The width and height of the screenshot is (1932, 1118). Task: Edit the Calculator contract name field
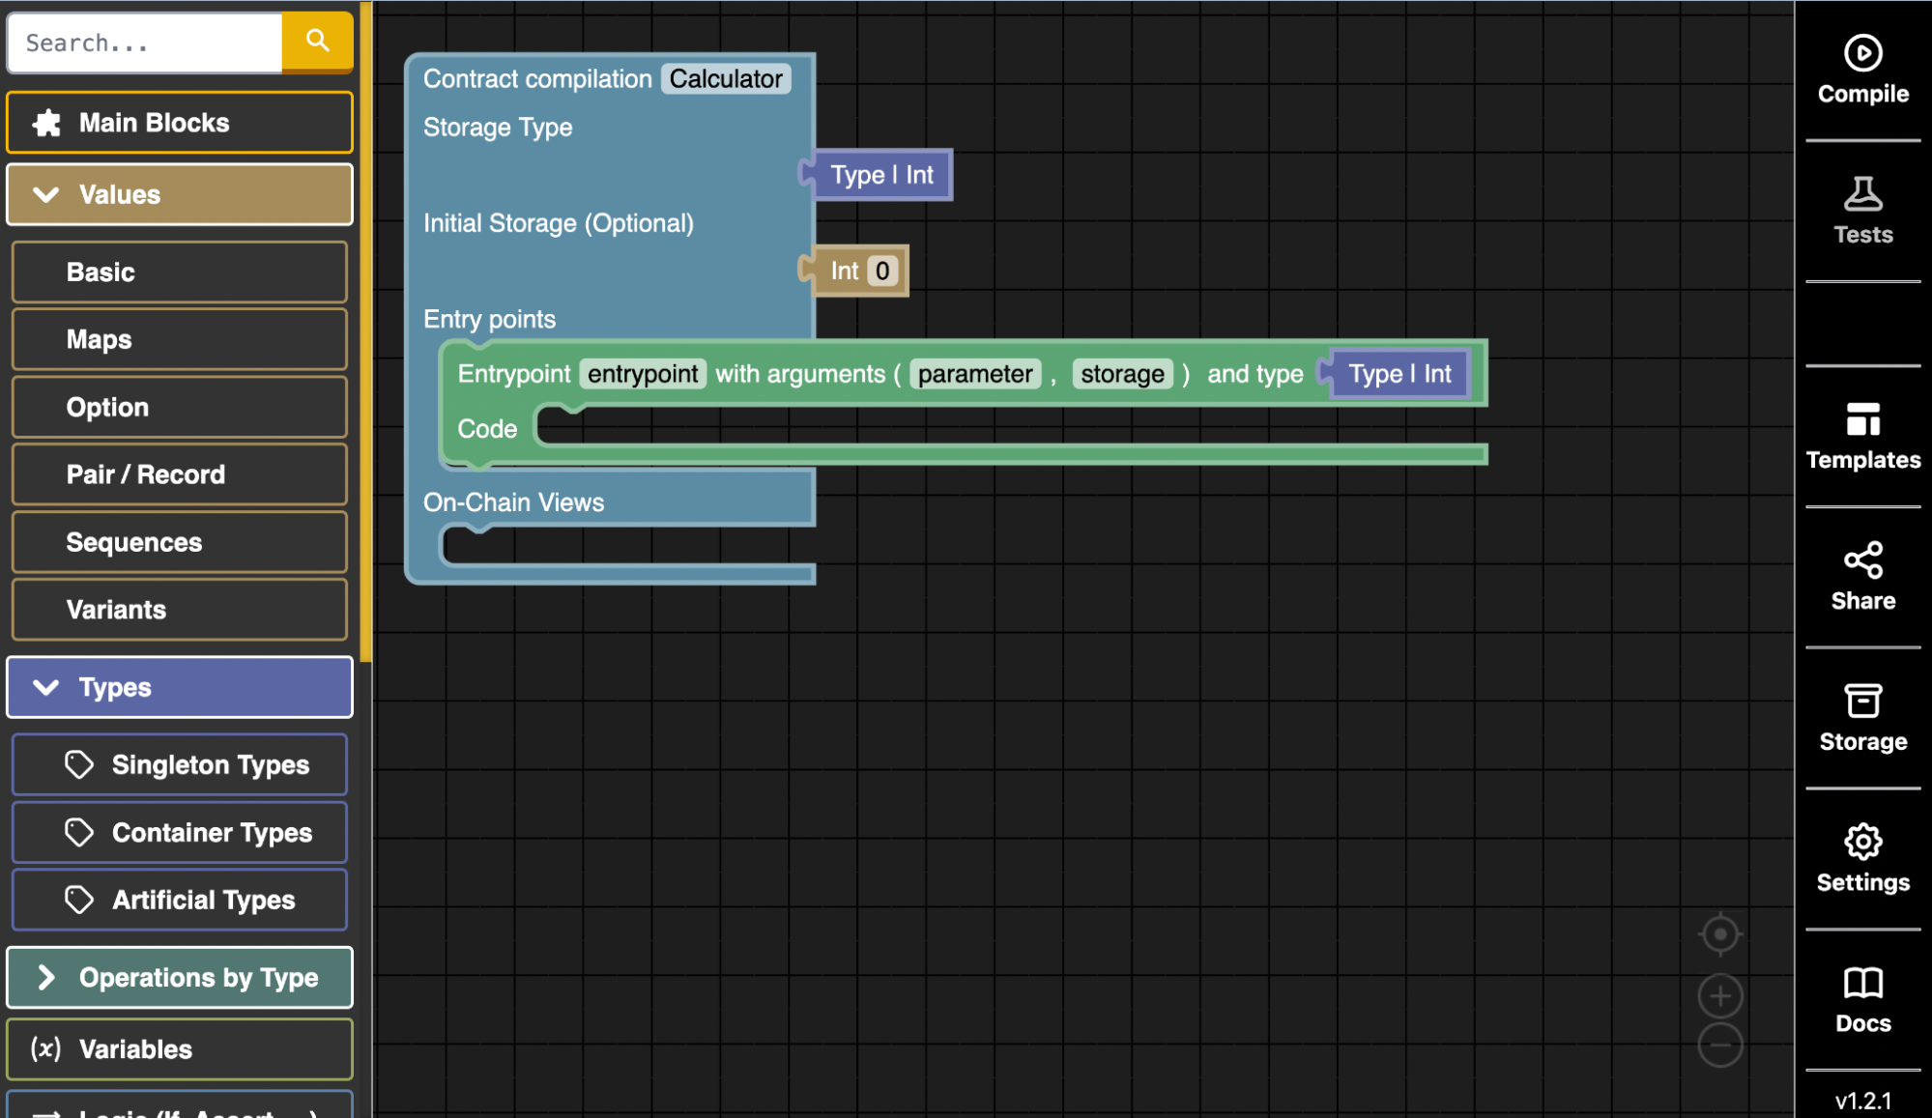click(x=726, y=79)
